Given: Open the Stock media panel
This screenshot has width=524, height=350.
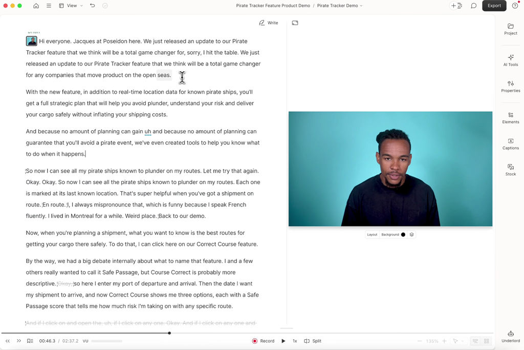Looking at the screenshot, I should point(511,170).
